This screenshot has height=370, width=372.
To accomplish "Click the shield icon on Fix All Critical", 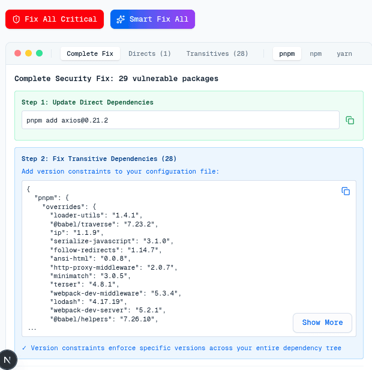I will (17, 19).
